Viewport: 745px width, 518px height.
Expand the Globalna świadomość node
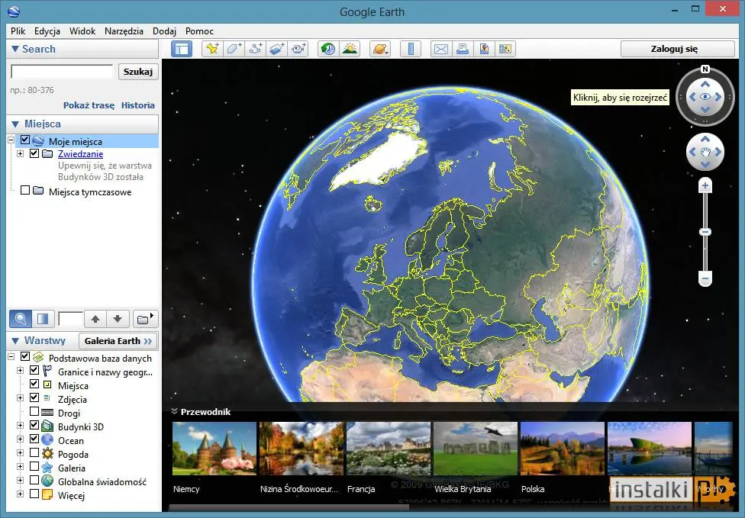[20, 480]
